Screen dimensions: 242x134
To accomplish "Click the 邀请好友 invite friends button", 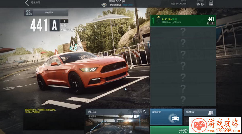I will (x=200, y=112).
